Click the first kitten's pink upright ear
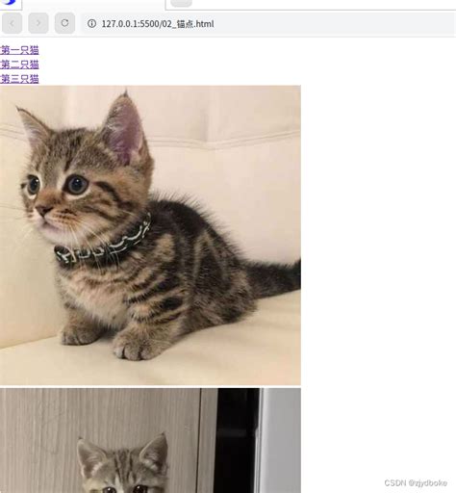Viewport: 456px width, 493px height. pyautogui.click(x=125, y=130)
